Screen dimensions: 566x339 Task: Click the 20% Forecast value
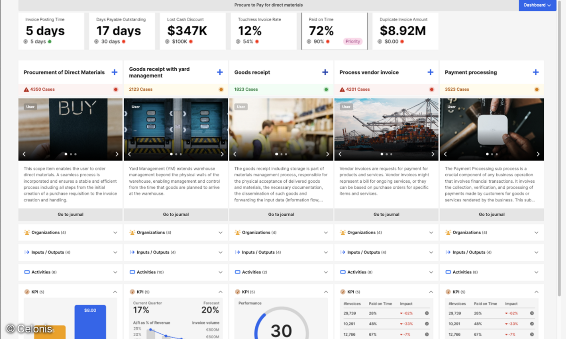[210, 310]
